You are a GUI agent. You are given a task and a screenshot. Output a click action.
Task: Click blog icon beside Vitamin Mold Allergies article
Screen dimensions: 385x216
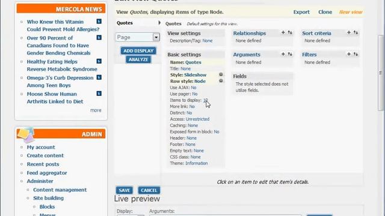click(x=99, y=22)
